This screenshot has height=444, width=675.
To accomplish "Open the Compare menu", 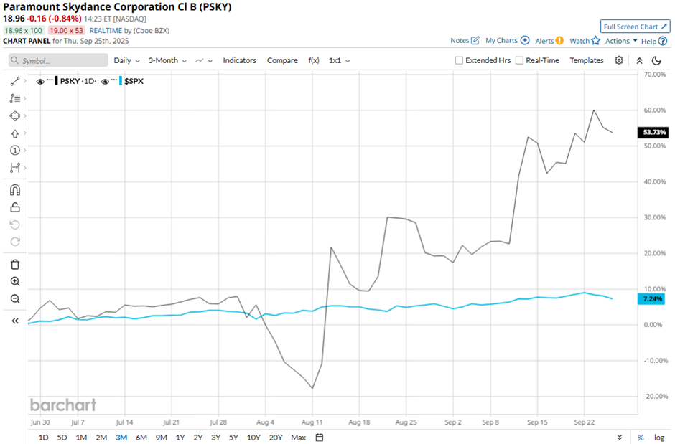I will click(x=282, y=60).
